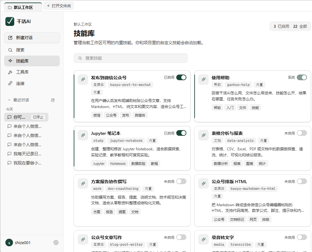This screenshot has width=312, height=252.
Task: Switch to the 默认工作区 tab
Action: pos(23,7)
